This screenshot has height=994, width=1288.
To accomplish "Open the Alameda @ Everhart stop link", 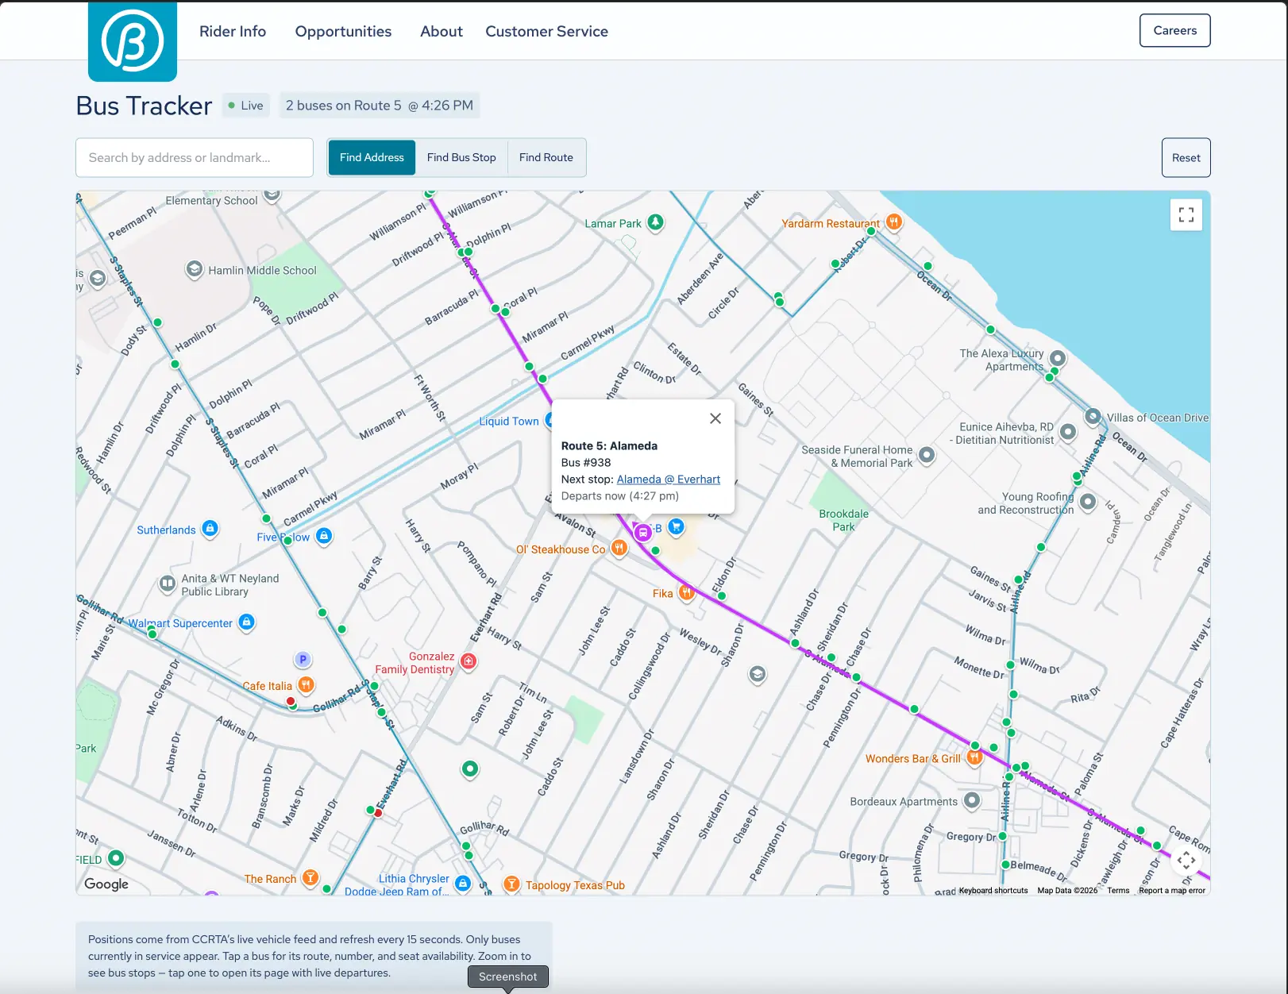I will click(x=669, y=479).
